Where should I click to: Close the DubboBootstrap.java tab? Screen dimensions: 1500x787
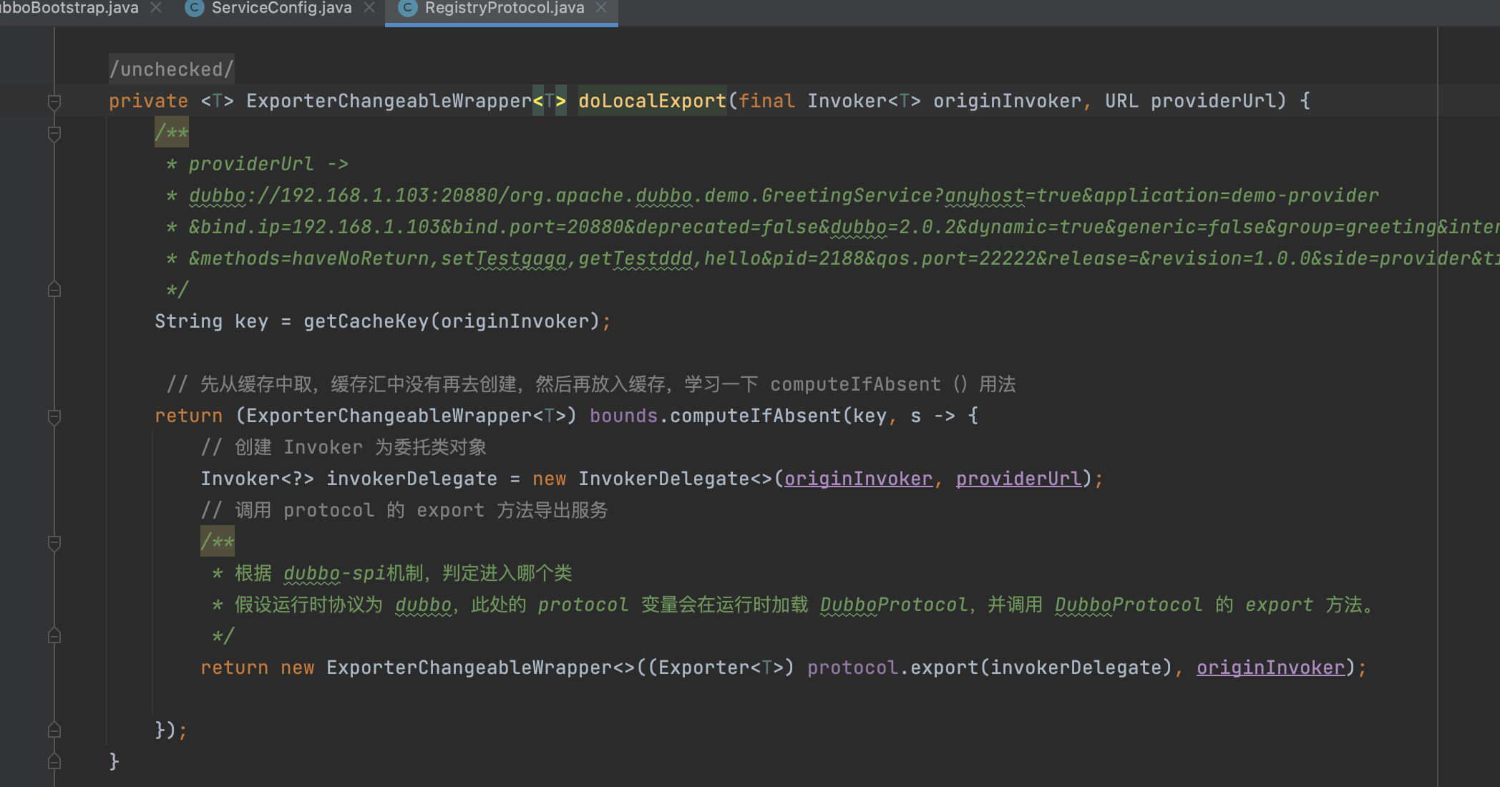(x=156, y=8)
